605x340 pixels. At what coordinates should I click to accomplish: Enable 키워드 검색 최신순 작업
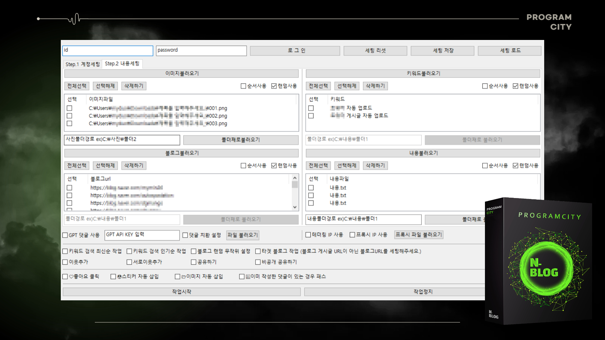coord(92,251)
